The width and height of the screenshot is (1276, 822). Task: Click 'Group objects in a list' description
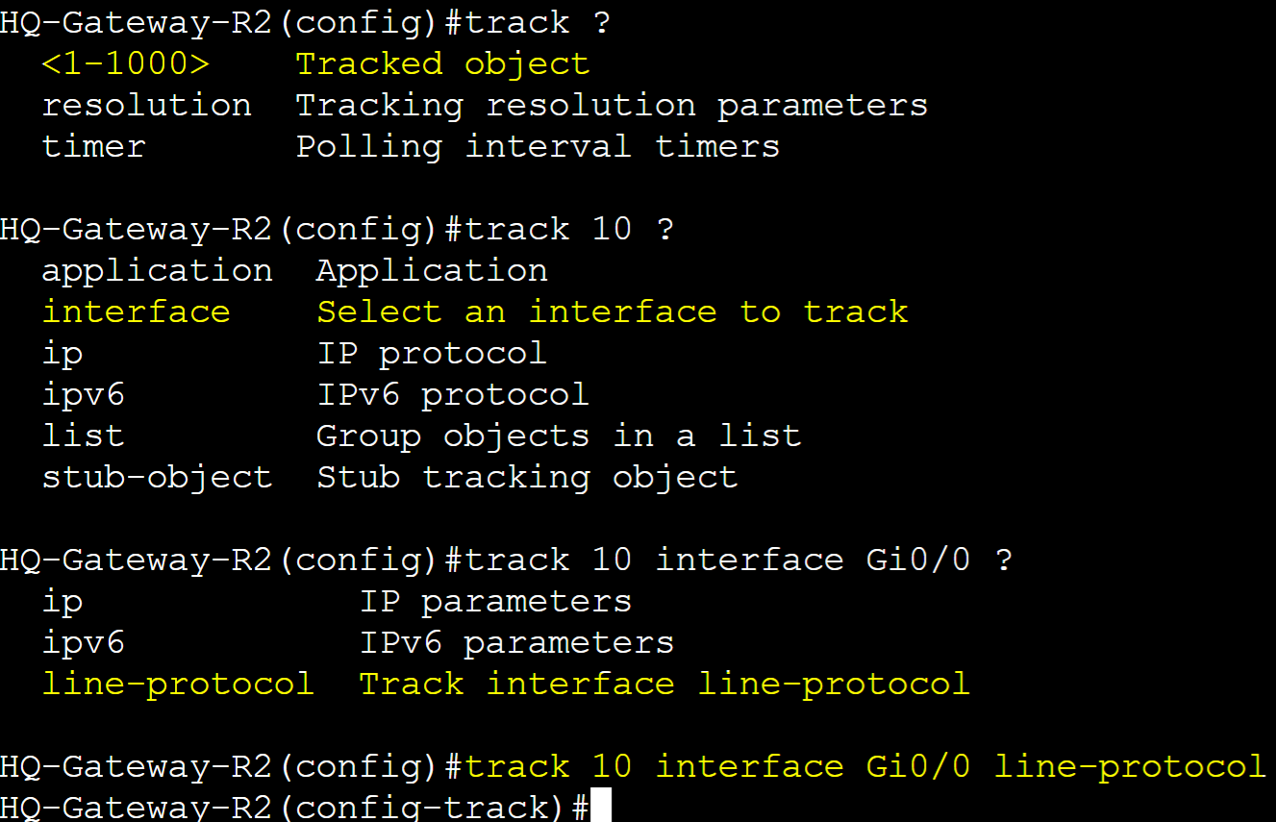click(559, 436)
